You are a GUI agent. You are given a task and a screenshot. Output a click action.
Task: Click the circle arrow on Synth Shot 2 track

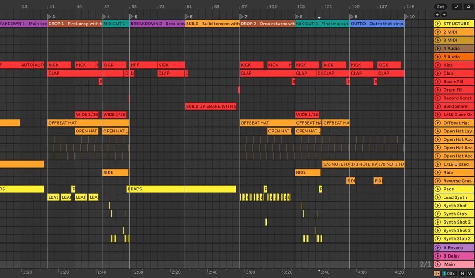[x=438, y=222]
